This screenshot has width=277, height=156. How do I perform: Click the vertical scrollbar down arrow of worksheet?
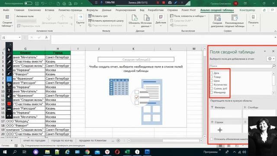click(x=205, y=136)
